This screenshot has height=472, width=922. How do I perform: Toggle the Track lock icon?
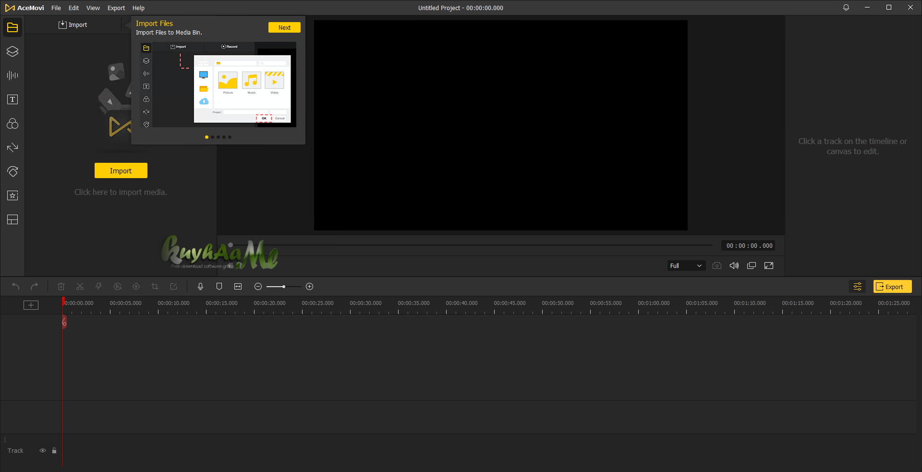pyautogui.click(x=54, y=450)
